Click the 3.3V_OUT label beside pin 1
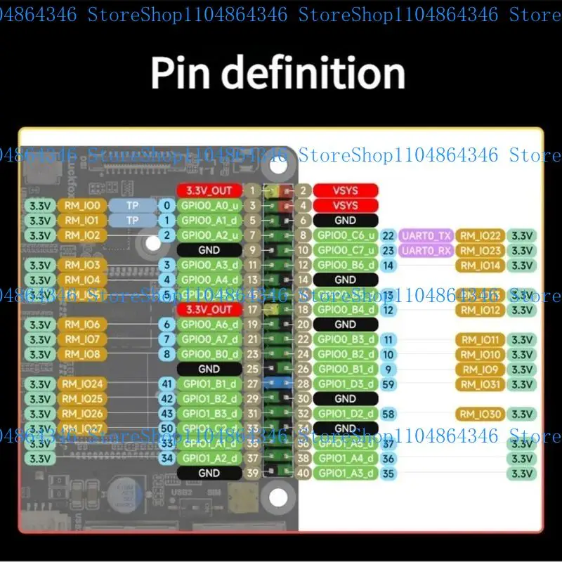 coord(209,190)
